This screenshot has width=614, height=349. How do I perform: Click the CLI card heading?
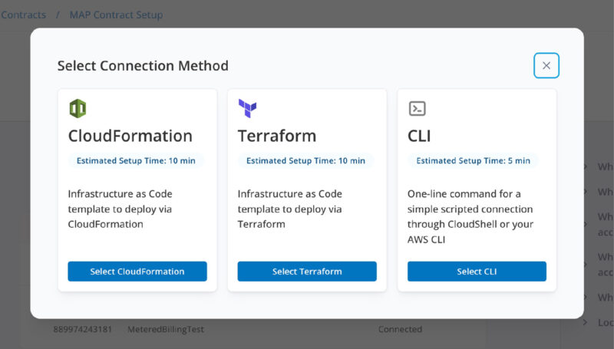coord(419,136)
